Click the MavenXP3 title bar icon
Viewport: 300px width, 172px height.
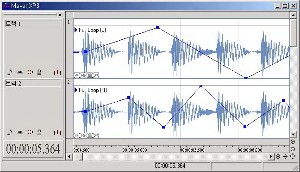6,6
